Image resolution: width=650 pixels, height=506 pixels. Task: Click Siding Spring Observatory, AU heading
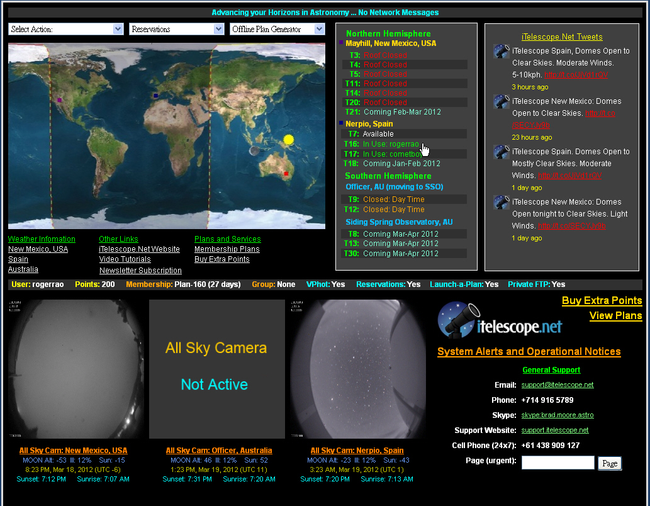click(399, 222)
